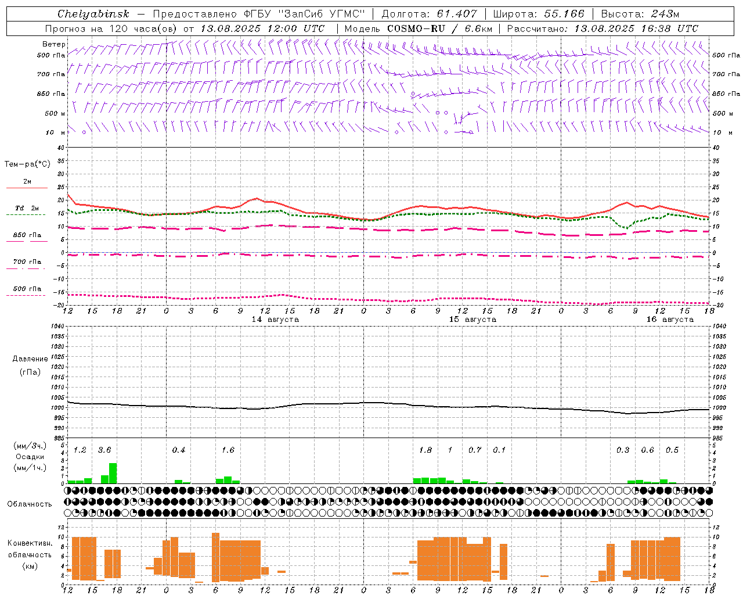Click the '(гПа)' unit under Давление

(30, 372)
